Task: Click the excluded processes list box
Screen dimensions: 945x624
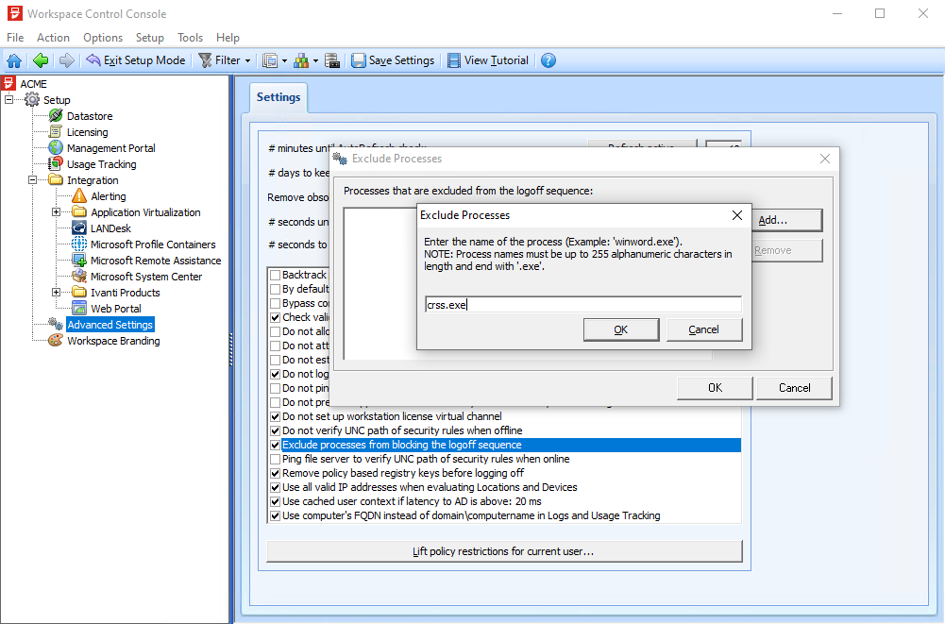Action: [x=380, y=283]
